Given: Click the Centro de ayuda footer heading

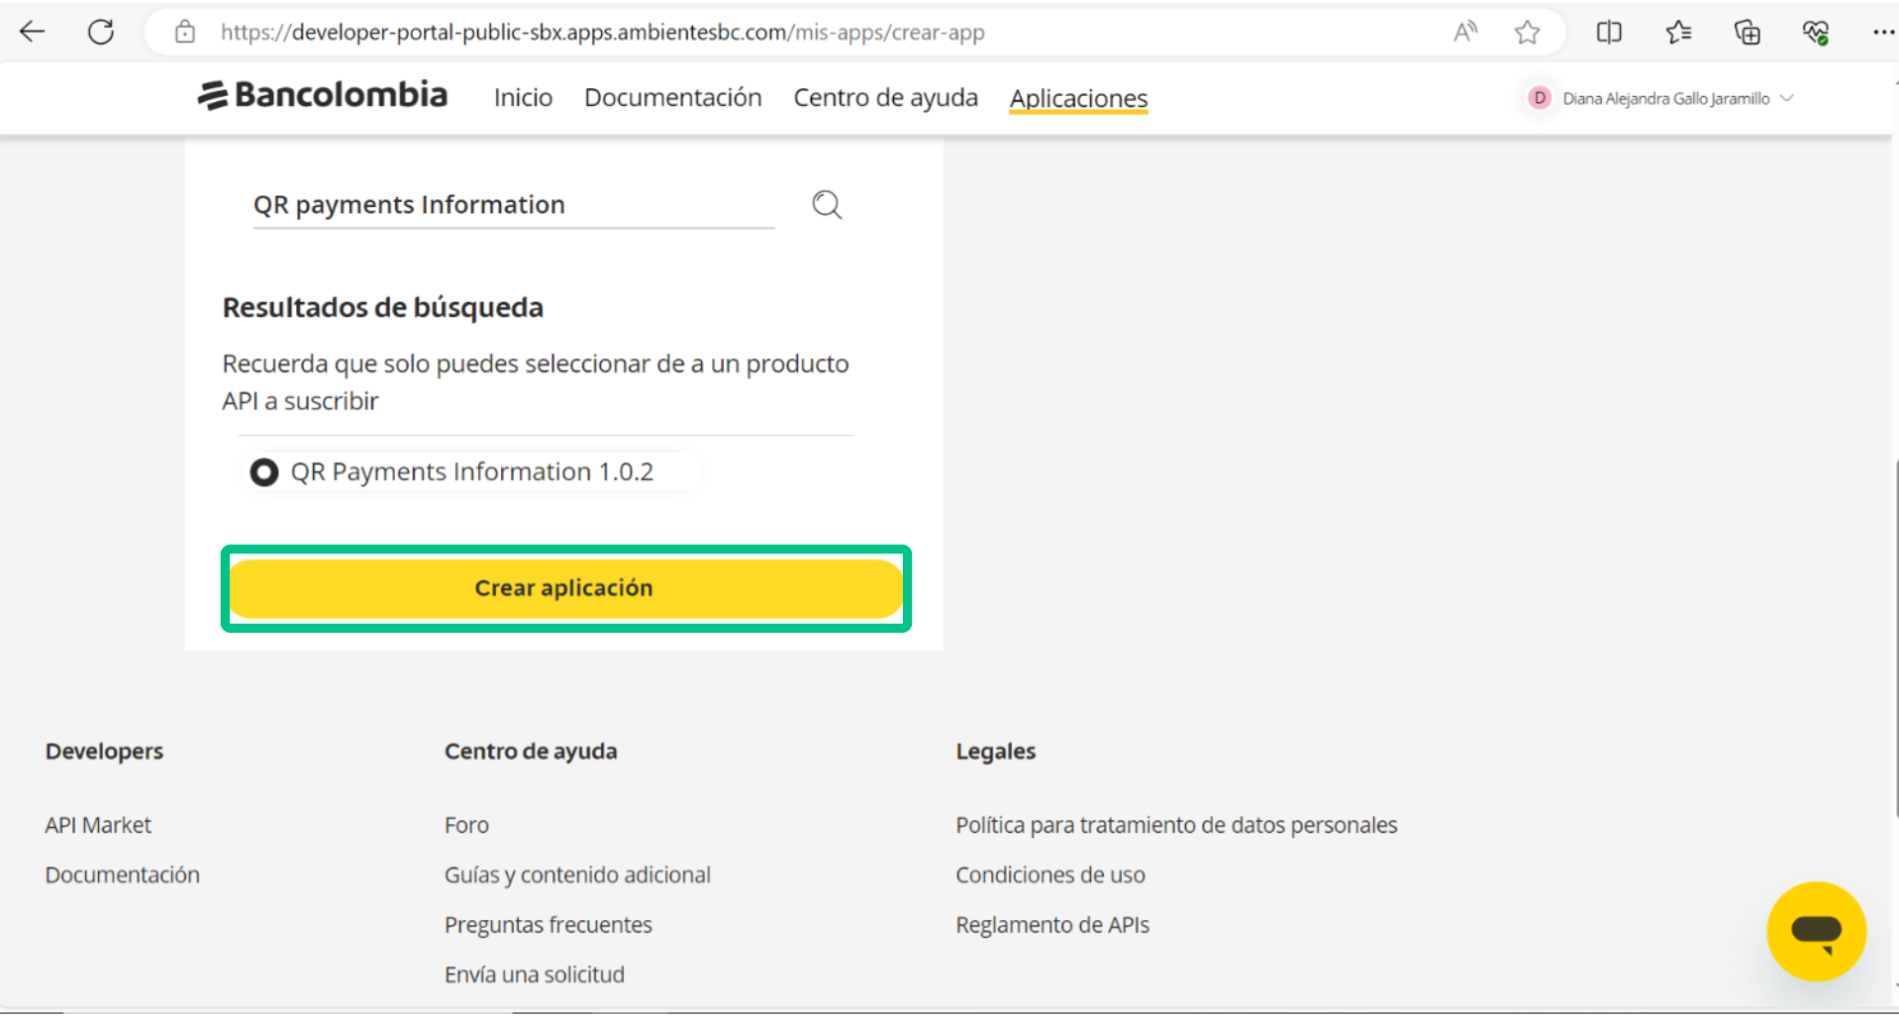Looking at the screenshot, I should [x=531, y=752].
